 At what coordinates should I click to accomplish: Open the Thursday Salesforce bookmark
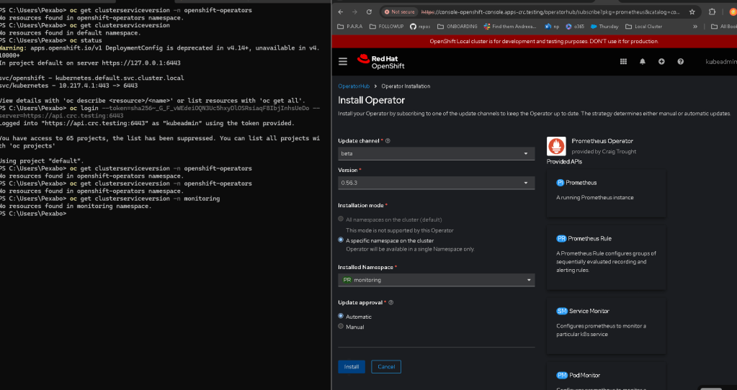click(x=604, y=27)
